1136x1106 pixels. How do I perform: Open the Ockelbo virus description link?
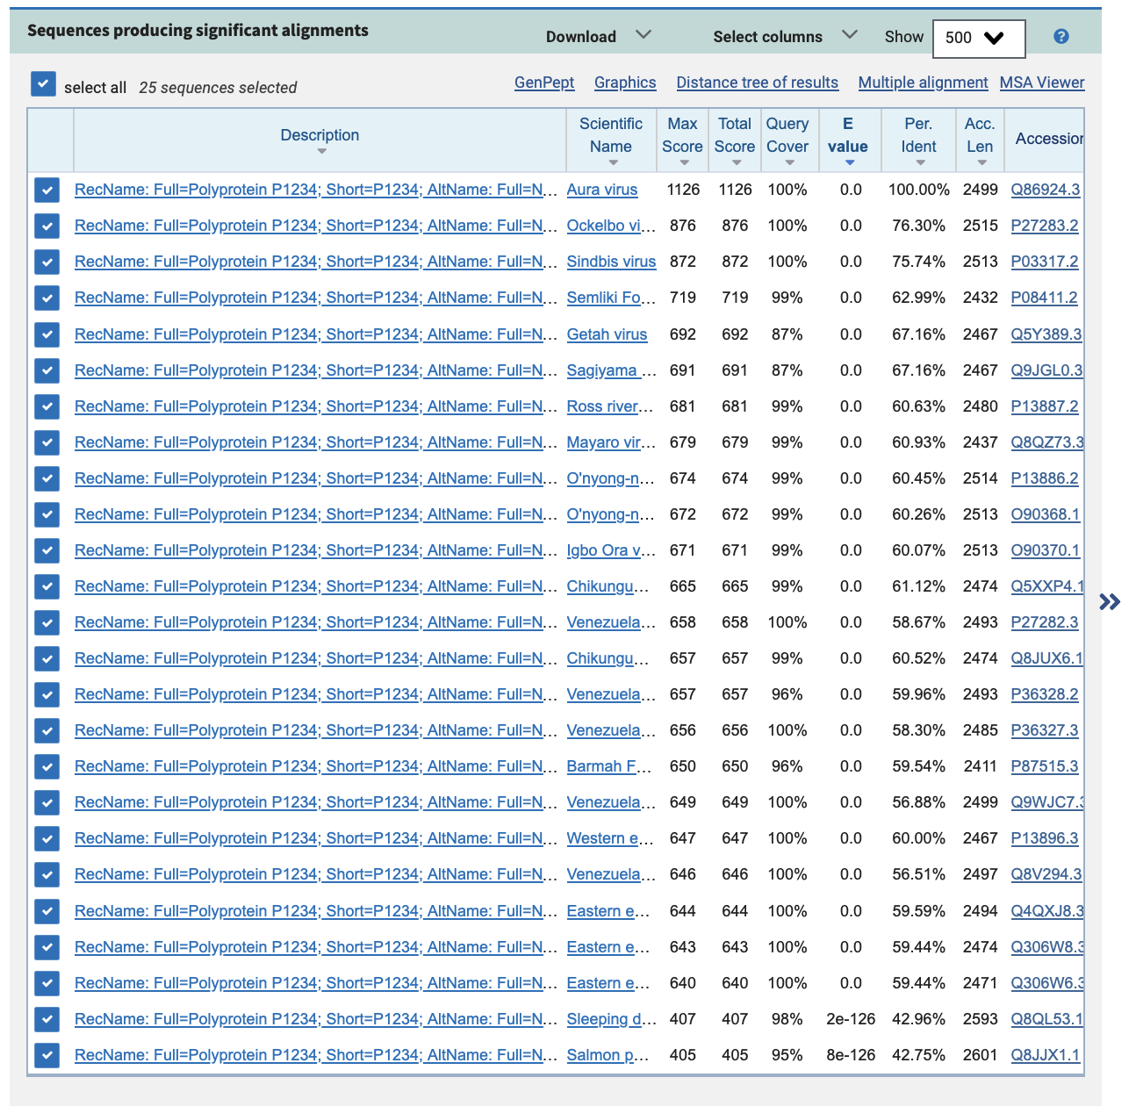click(x=316, y=226)
